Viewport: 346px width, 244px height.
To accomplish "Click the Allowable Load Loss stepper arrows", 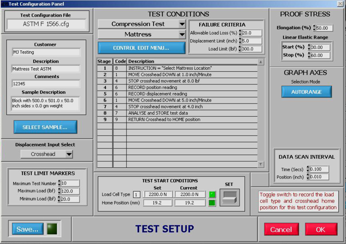I will click(240, 33).
